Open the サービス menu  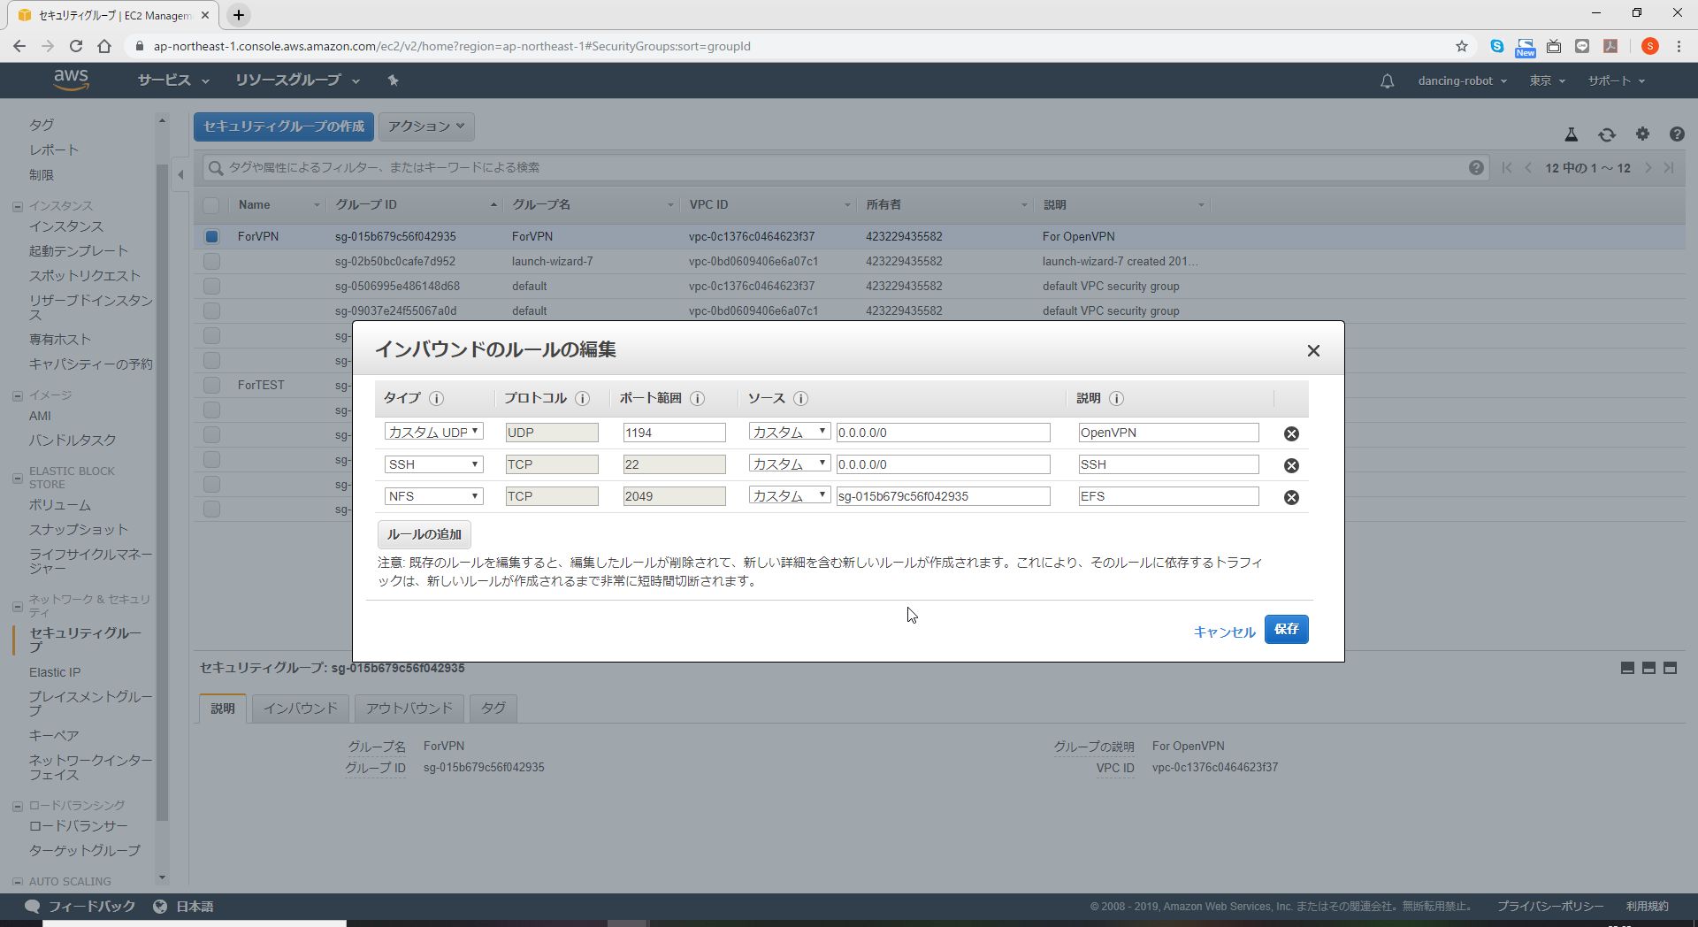(x=172, y=80)
